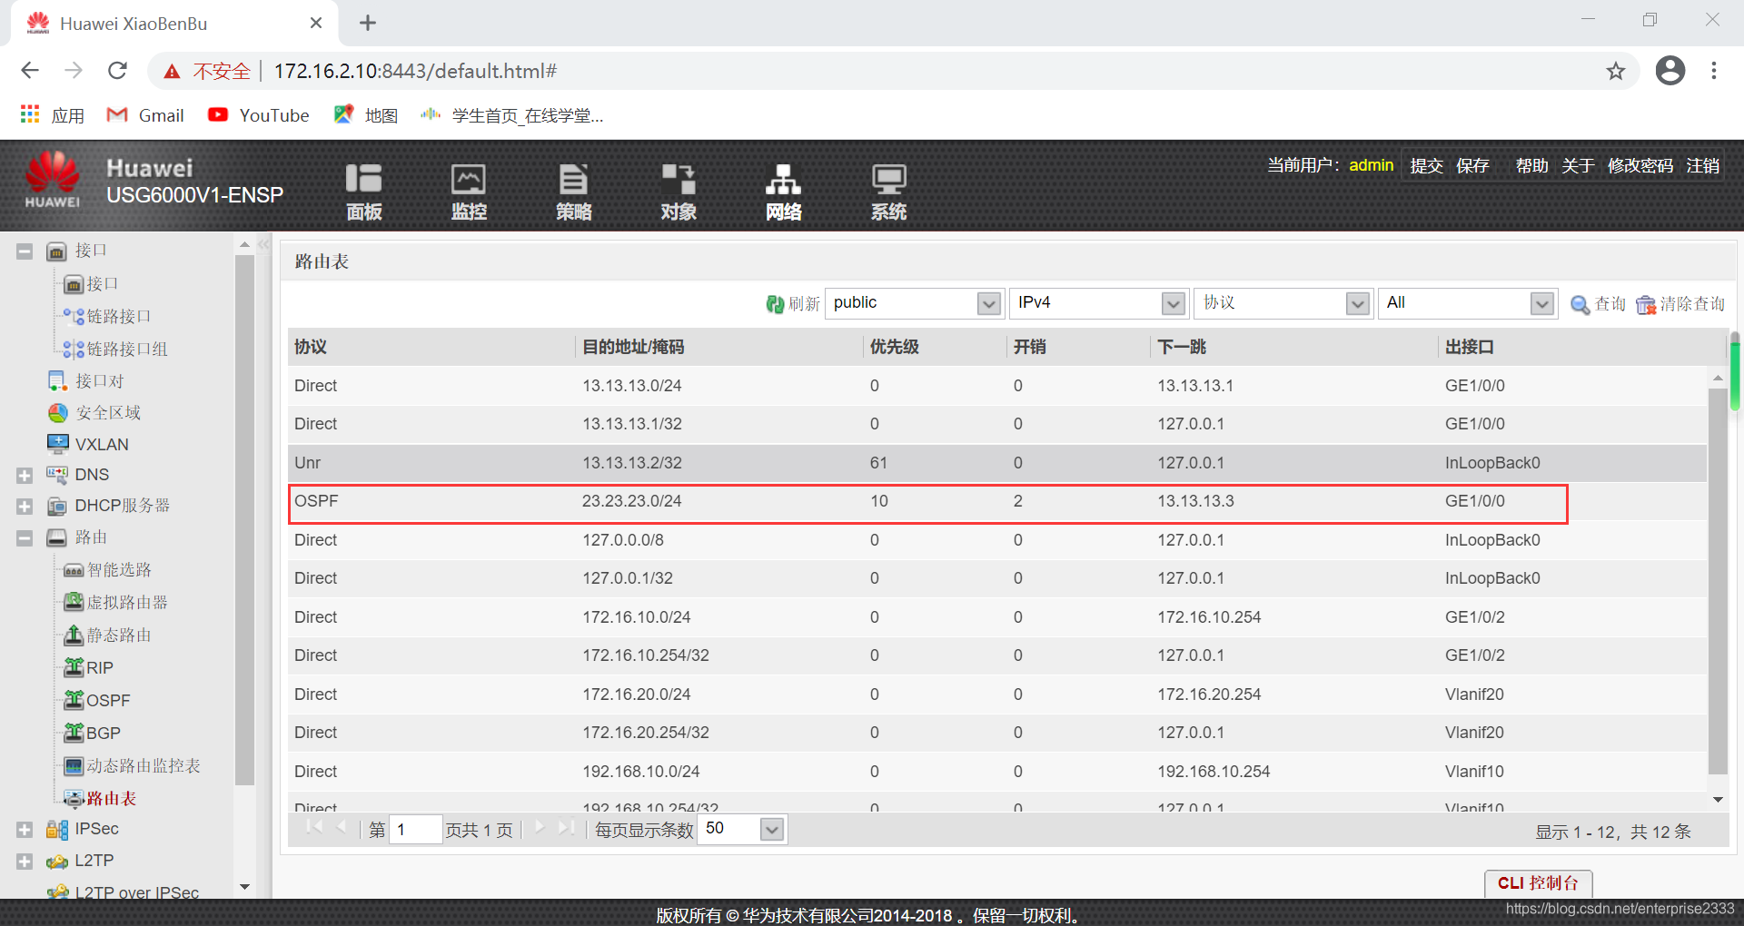Open the 网络 network icon
1744x926 pixels.
coord(783,192)
